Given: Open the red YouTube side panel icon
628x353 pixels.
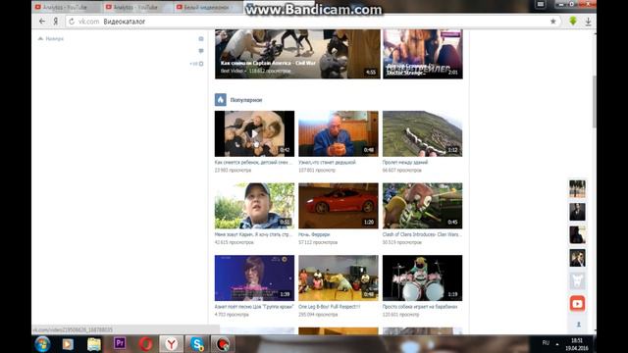Looking at the screenshot, I should tap(577, 304).
